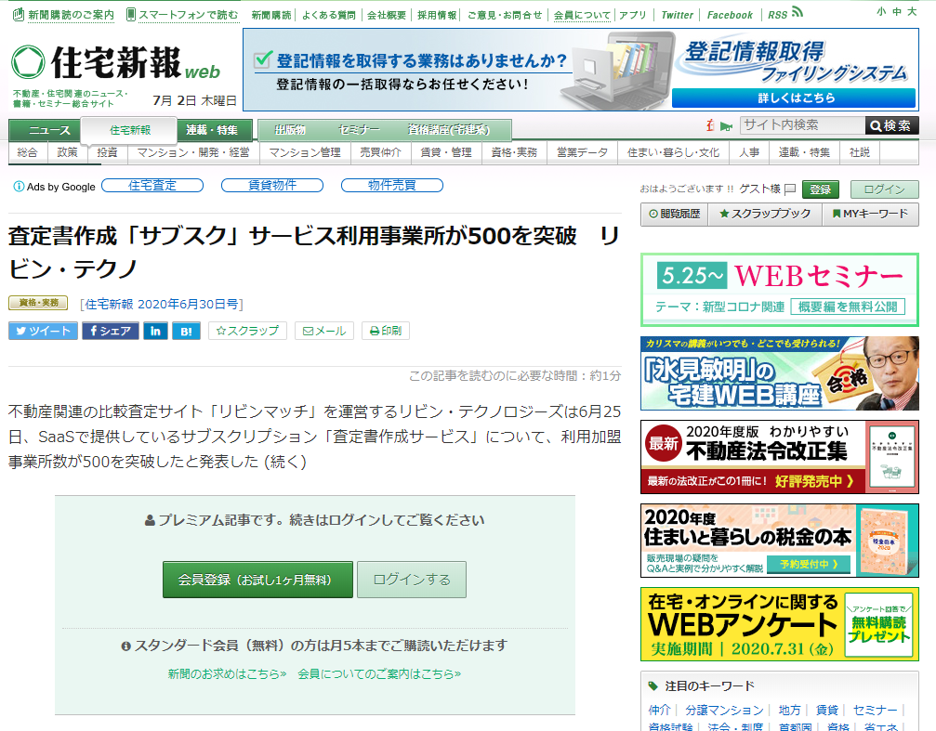The image size is (936, 731).
Task: Switch to the 出版物 tab
Action: [x=289, y=129]
